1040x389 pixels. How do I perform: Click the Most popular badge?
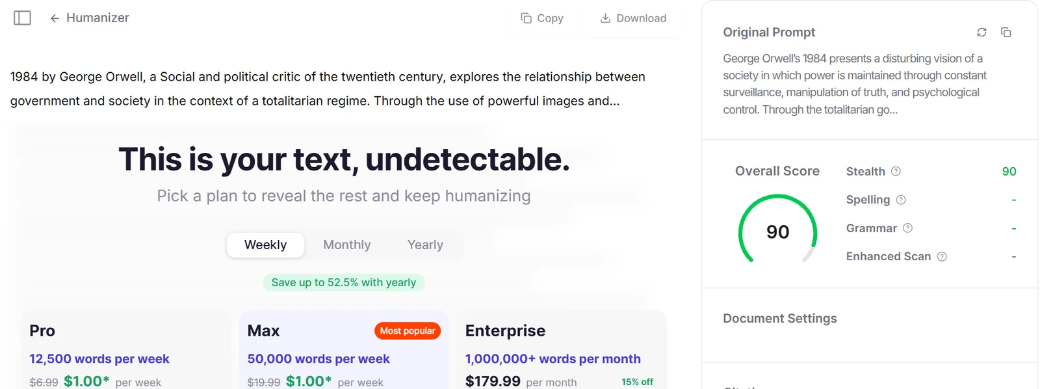[x=408, y=330]
